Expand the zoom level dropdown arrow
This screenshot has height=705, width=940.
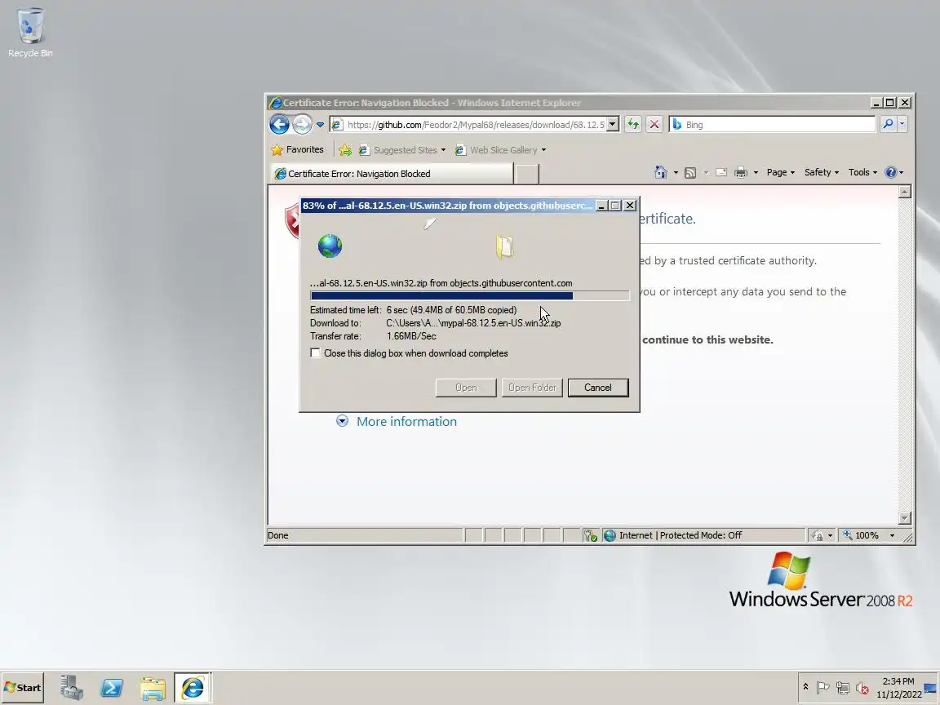click(x=892, y=535)
